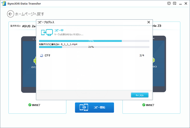
Task: Open the feedback speech bubble icon in title bar
Action: [169, 4]
